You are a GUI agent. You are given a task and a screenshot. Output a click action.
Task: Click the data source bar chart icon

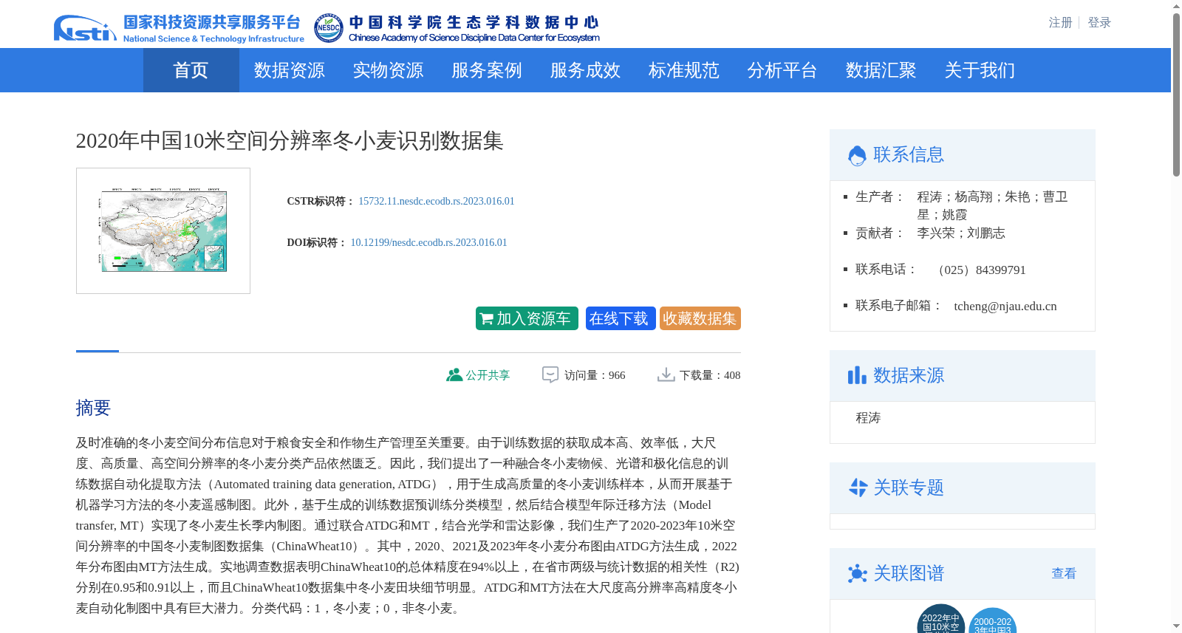[x=857, y=375]
